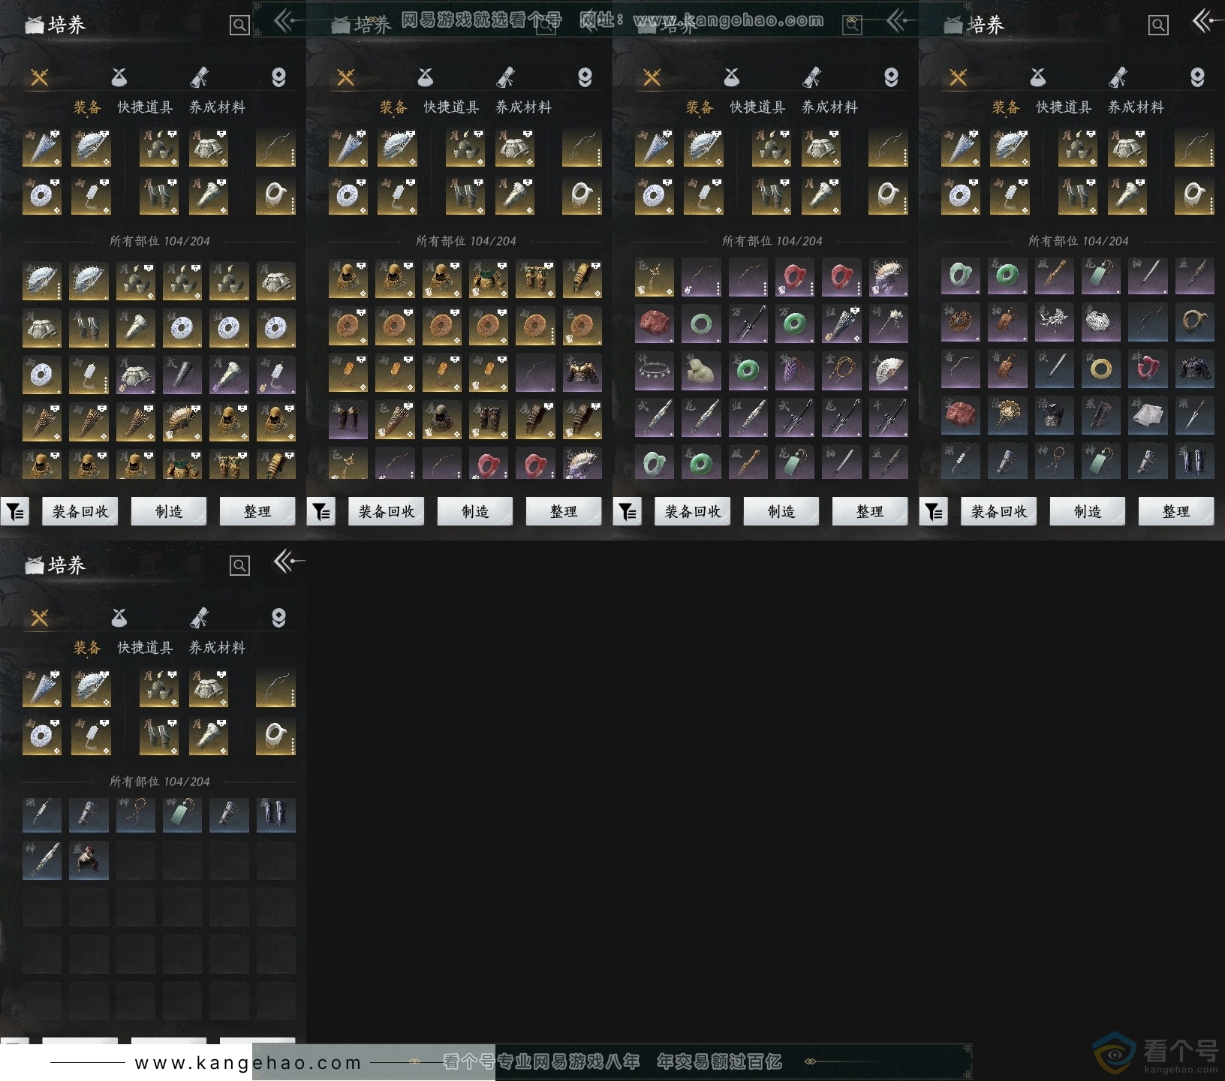This screenshot has width=1225, height=1081.
Task: Select the silver bell necklace in the third panel
Action: click(655, 371)
